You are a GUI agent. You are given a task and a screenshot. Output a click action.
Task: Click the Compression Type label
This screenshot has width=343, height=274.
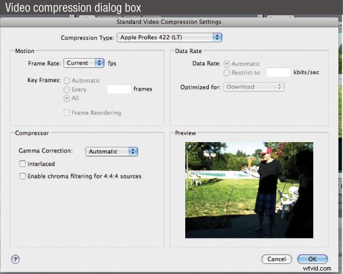pos(87,38)
